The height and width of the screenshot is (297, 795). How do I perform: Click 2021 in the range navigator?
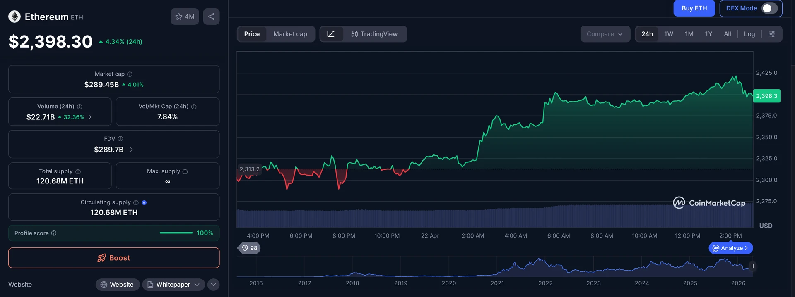tap(497, 283)
